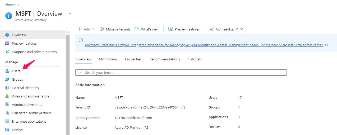Screen dimensions: 337x135
Task: Switch to the Monitoring tab
Action: click(x=108, y=59)
